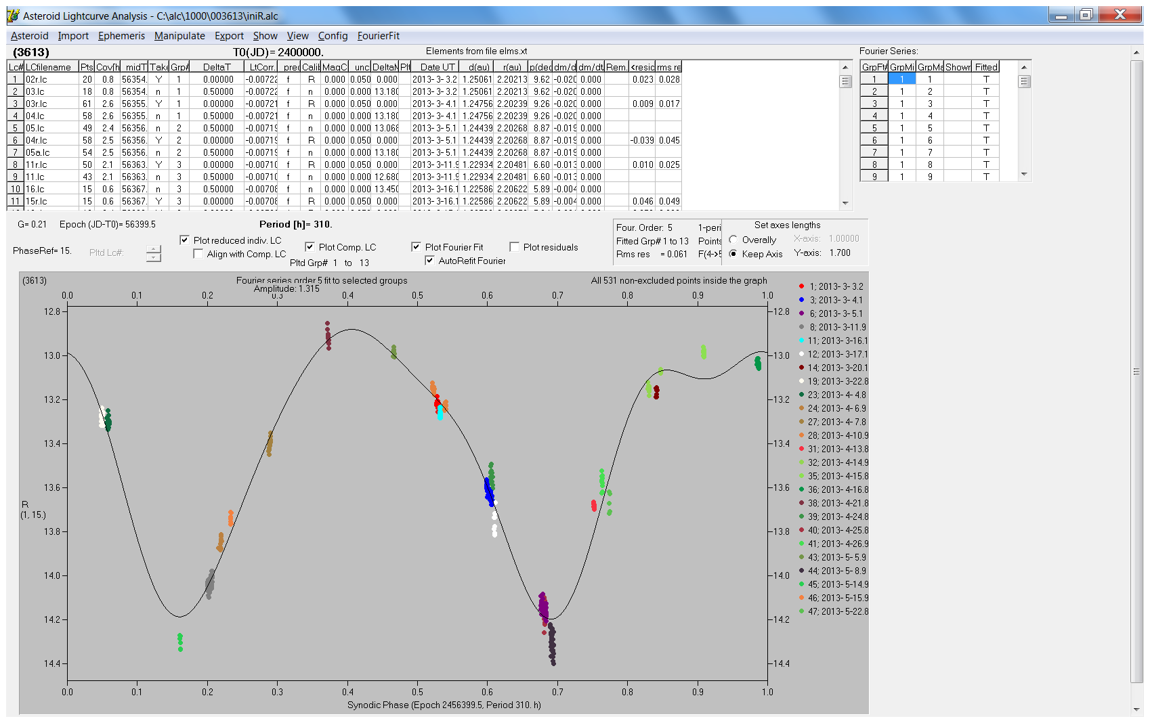Select lightcurve row 03.lc
The width and height of the screenshot is (1150, 723).
tap(344, 91)
